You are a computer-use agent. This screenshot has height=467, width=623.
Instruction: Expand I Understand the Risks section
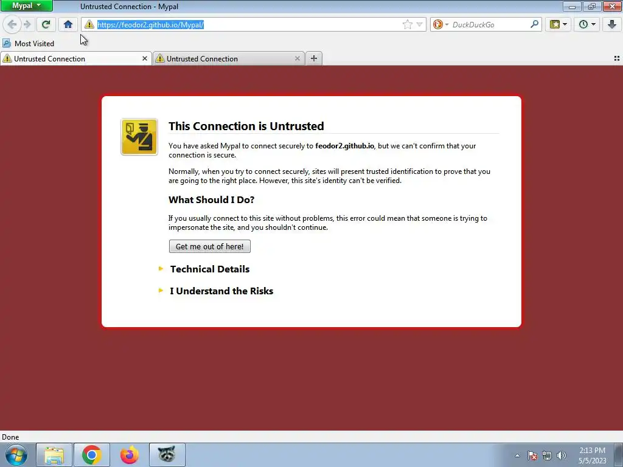click(221, 291)
